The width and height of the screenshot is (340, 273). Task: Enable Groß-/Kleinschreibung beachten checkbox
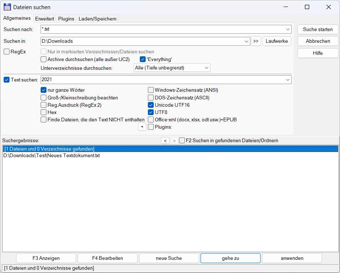point(44,98)
